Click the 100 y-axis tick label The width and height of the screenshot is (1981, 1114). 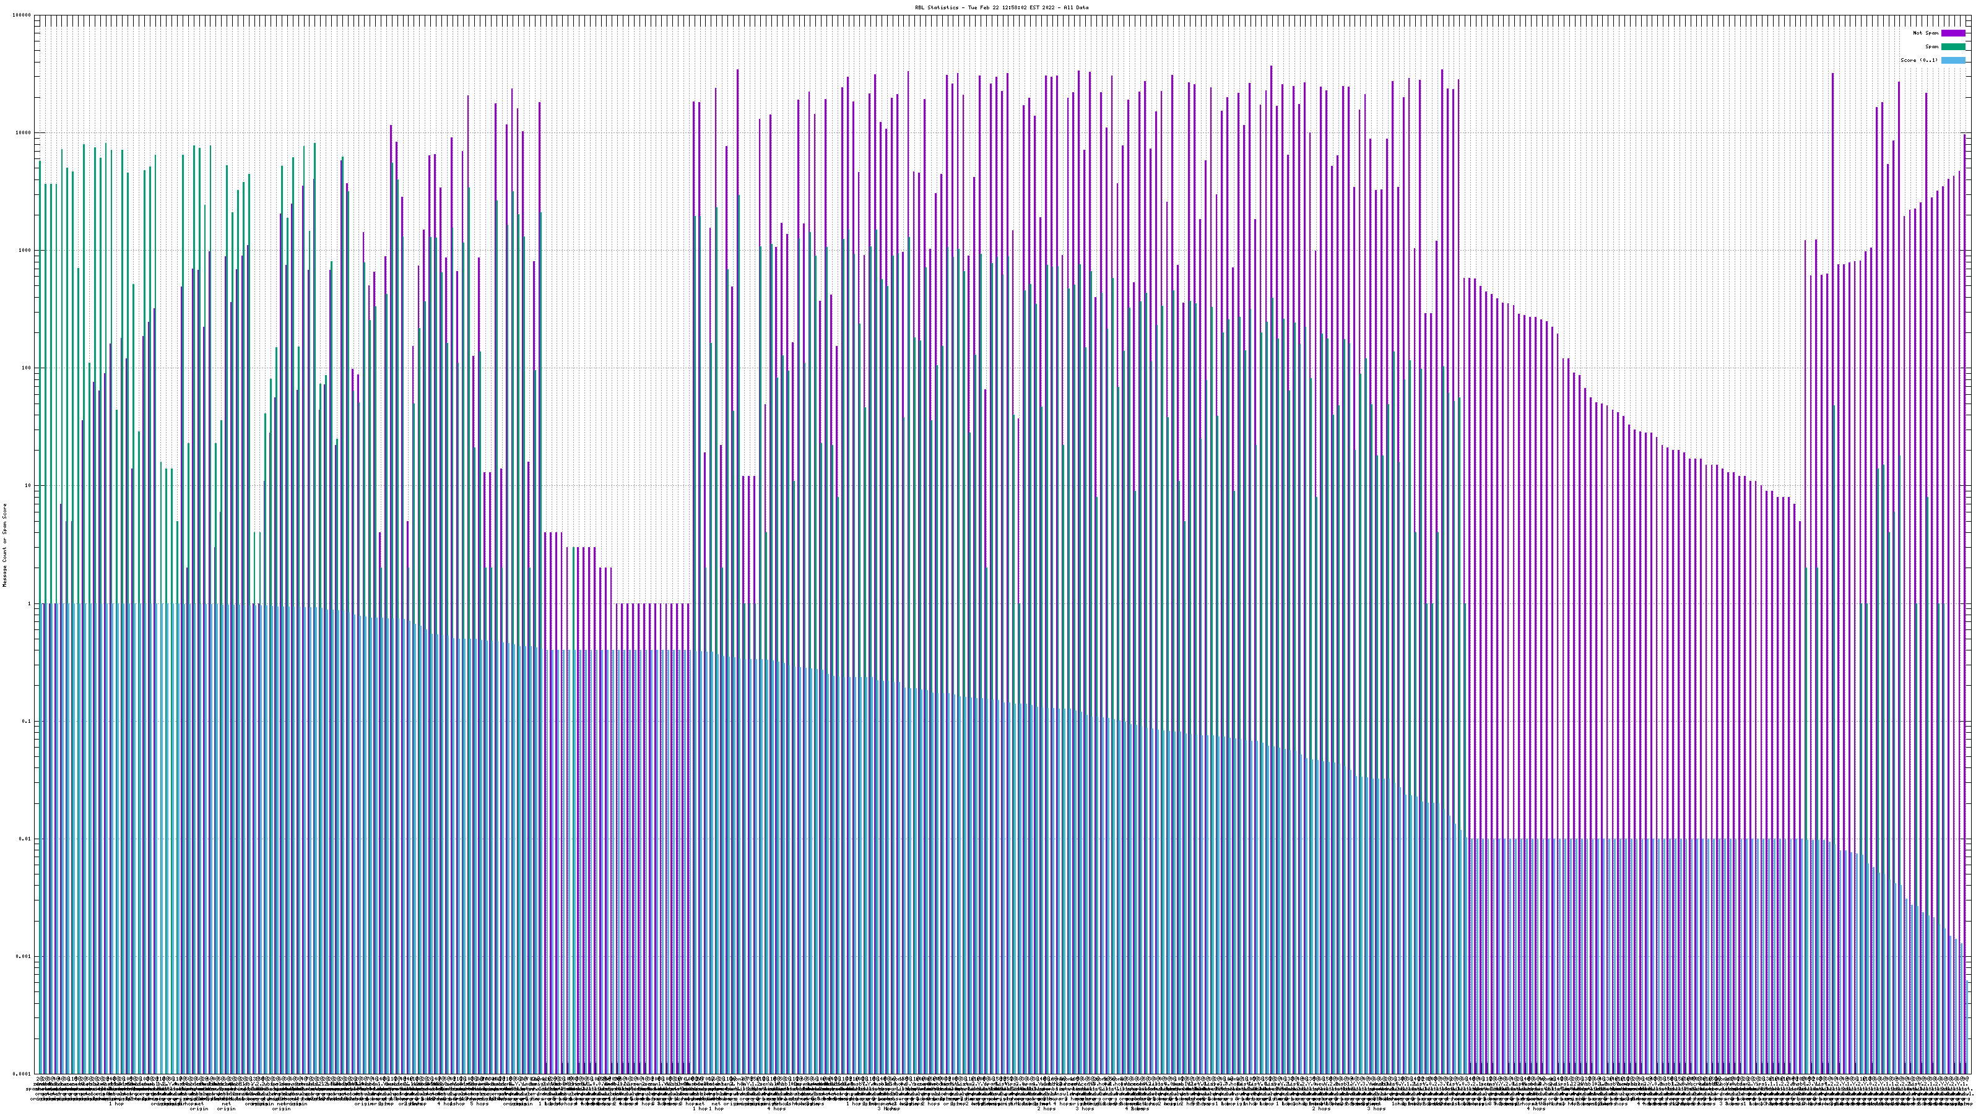27,368
